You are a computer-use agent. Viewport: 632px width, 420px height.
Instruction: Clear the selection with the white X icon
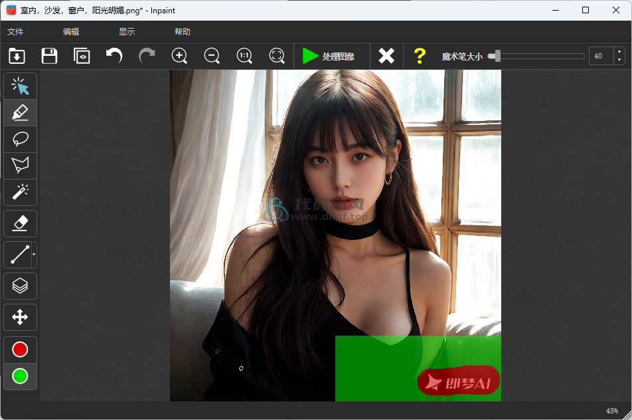tap(386, 56)
